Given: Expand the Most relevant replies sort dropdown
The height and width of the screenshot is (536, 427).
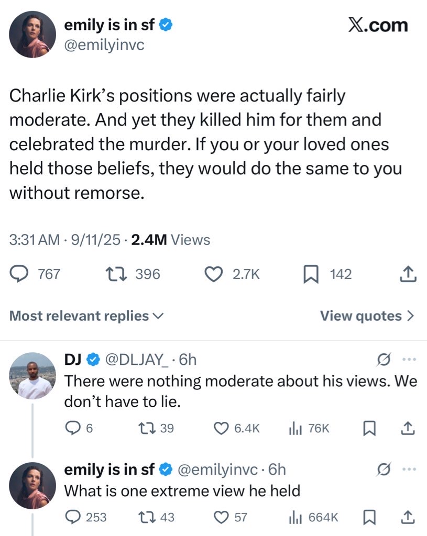Looking at the screenshot, I should coord(86,316).
